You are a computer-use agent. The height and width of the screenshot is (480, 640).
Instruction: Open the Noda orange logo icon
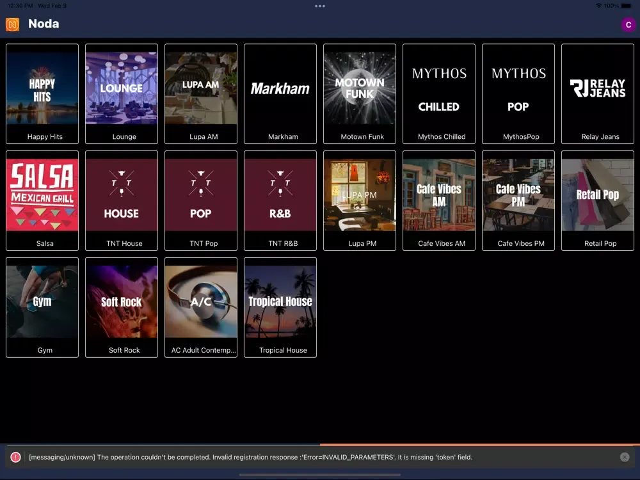coord(12,24)
